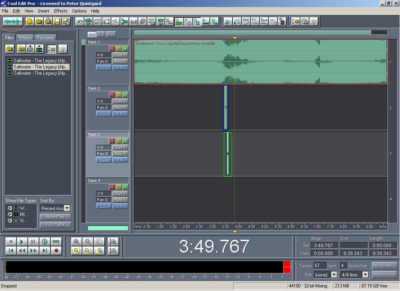Select the EQ track controls tab
The width and height of the screenshot is (400, 291).
(x=101, y=34)
